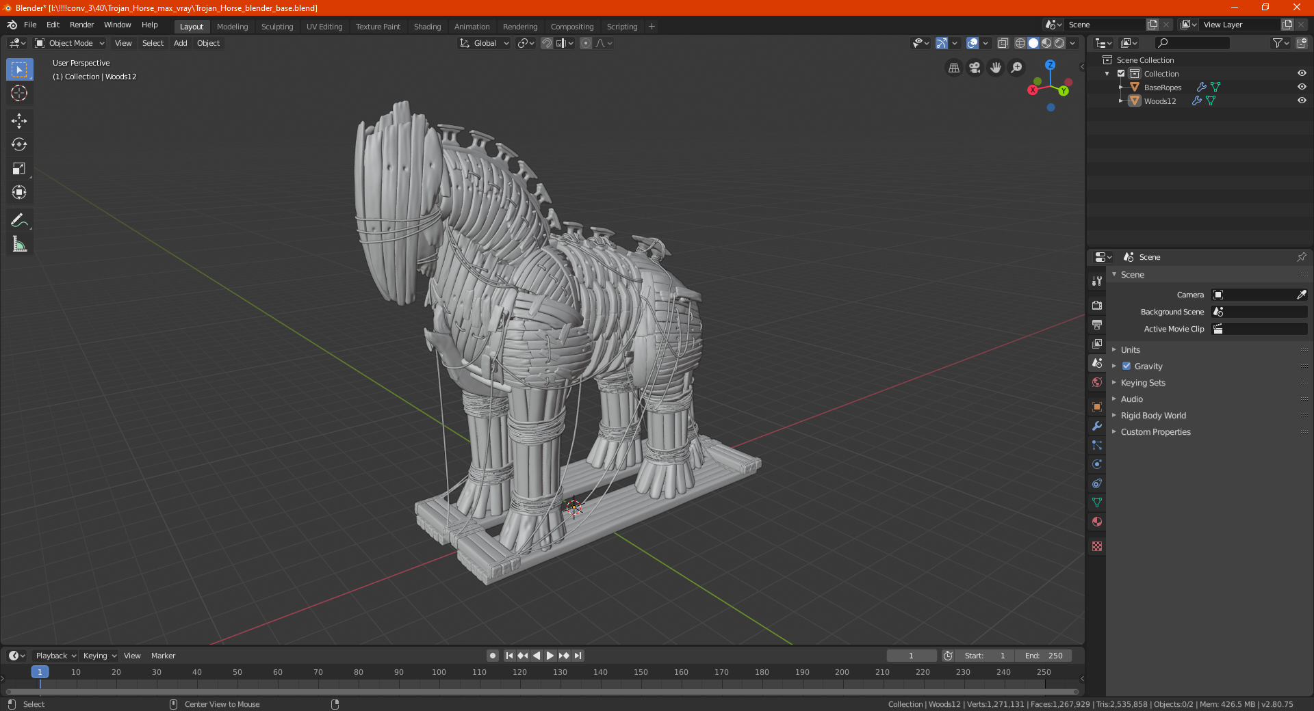Viewport: 1314px width, 711px height.
Task: Select the Select Box tool
Action: 19,70
